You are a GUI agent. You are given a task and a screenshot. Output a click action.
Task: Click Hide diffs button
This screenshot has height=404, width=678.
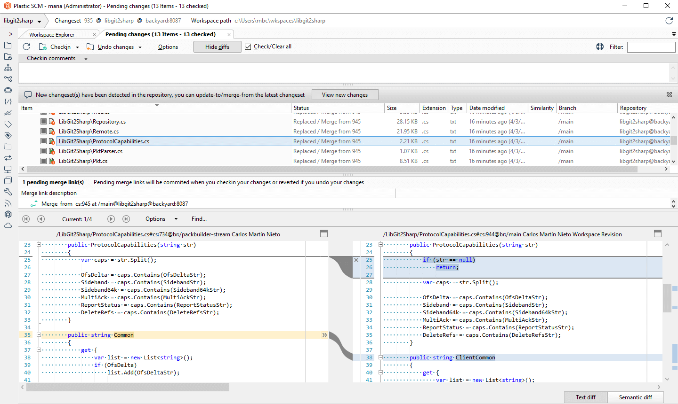click(x=218, y=47)
